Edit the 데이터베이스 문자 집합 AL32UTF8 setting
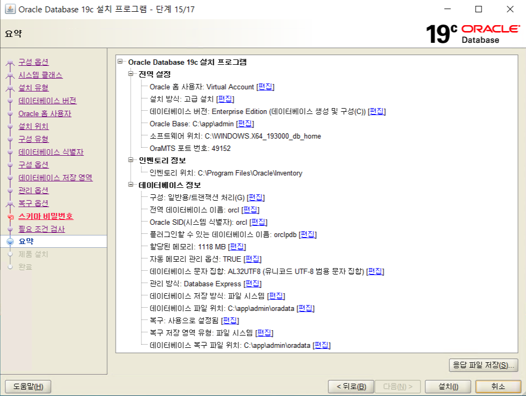The height and width of the screenshot is (396, 526). tap(375, 271)
